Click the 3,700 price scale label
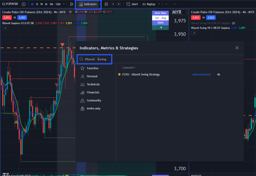 coord(180,169)
